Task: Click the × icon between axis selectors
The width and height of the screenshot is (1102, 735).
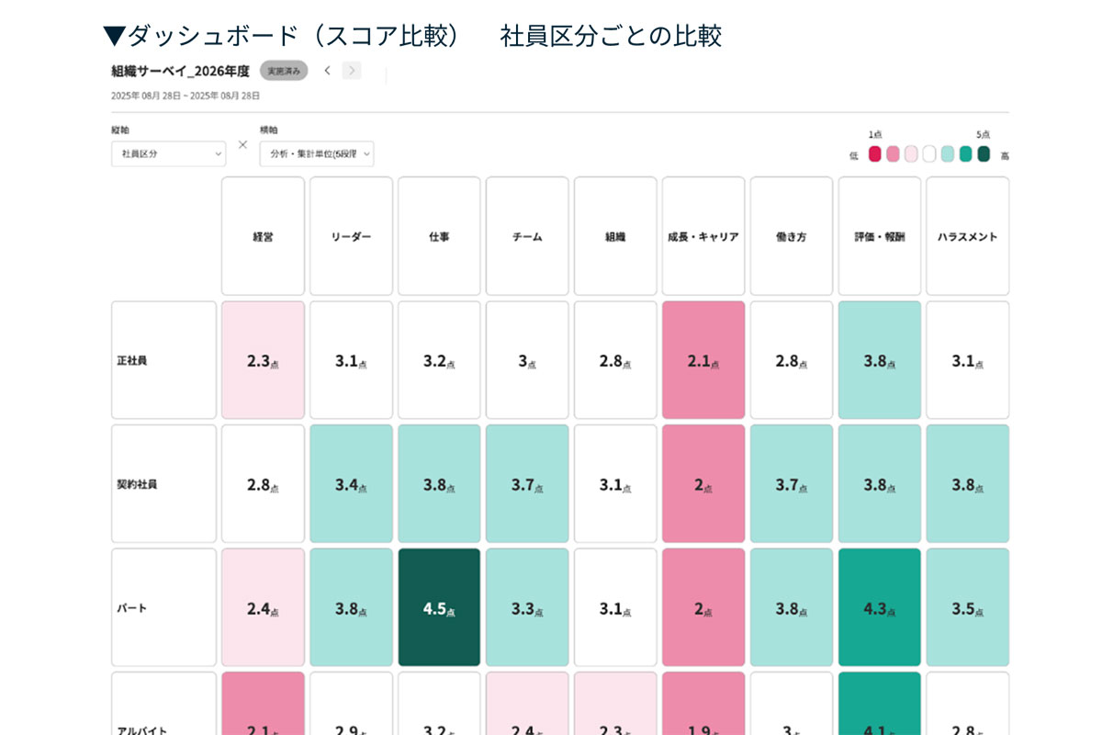Action: click(x=242, y=144)
